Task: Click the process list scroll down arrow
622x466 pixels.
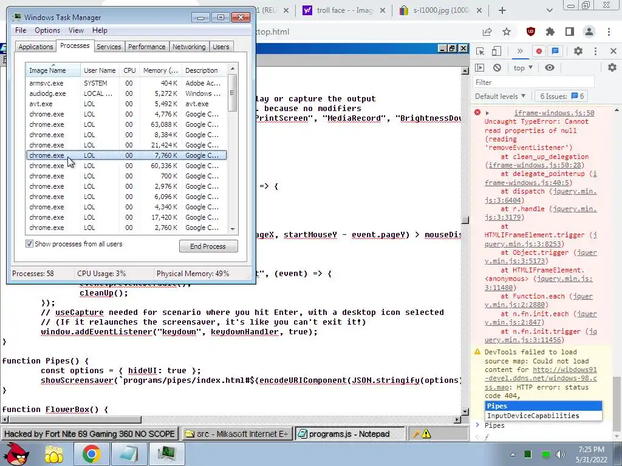Action: 233,229
